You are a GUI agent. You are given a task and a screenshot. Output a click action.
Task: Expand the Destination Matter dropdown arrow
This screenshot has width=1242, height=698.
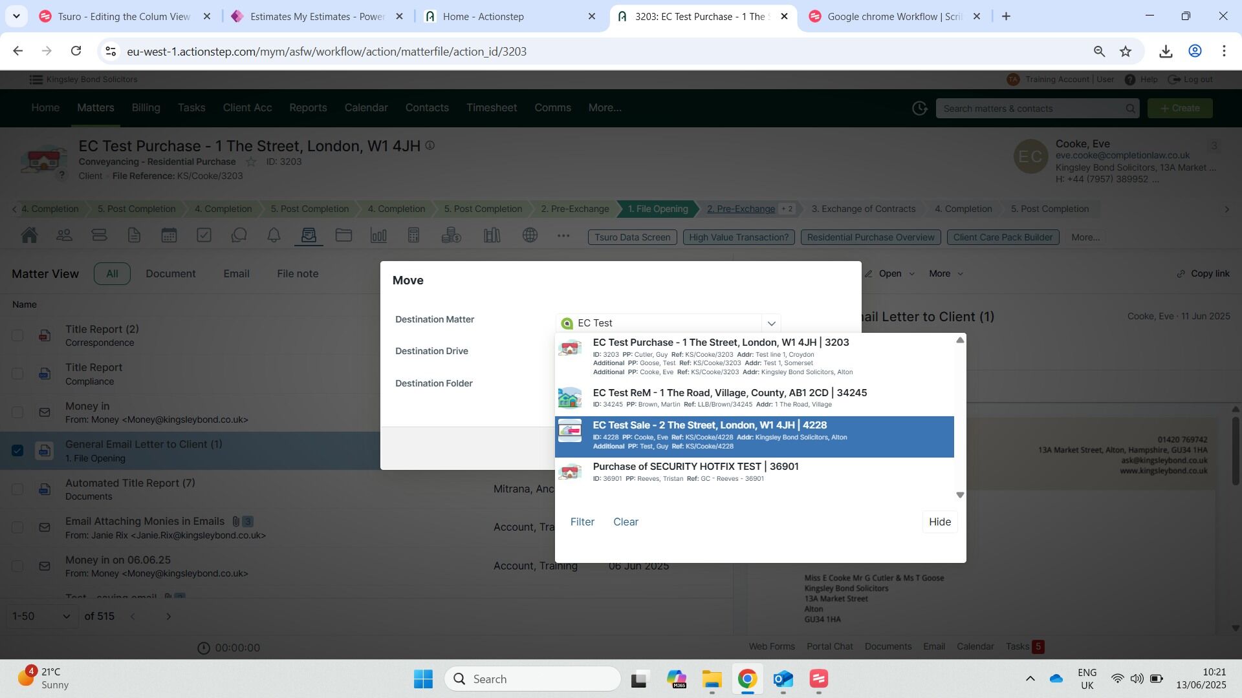771,323
